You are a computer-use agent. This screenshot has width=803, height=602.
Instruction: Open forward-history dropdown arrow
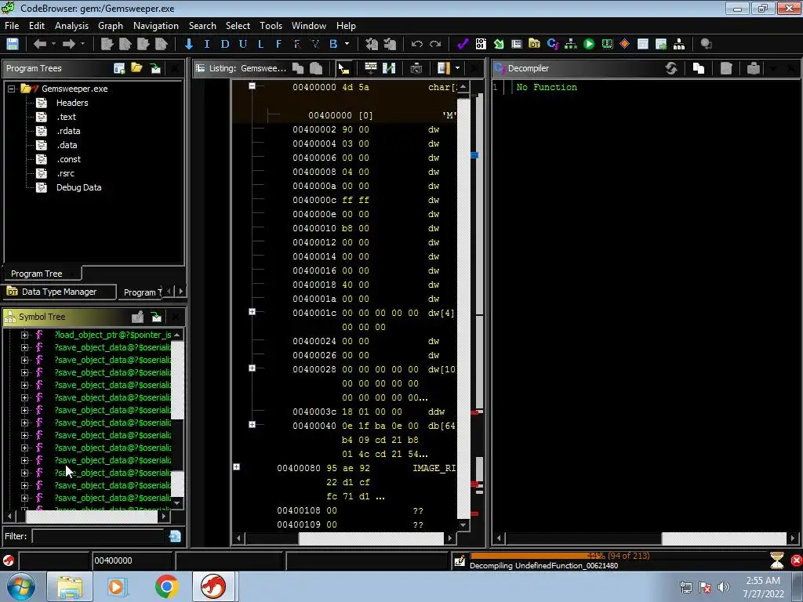click(83, 44)
